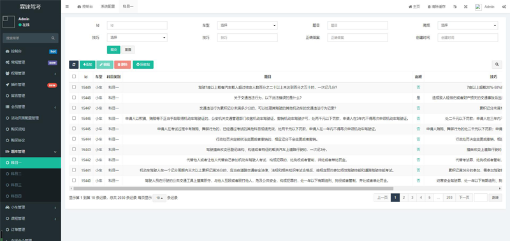Viewport: 510px width, 241px height.
Task: Click the 清除缓存 trash icon
Action: point(436,6)
